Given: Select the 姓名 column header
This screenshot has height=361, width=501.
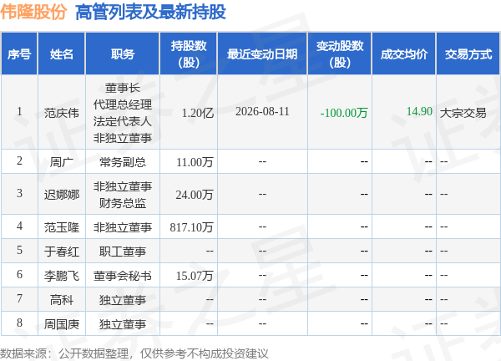Looking at the screenshot, I should click(62, 53).
